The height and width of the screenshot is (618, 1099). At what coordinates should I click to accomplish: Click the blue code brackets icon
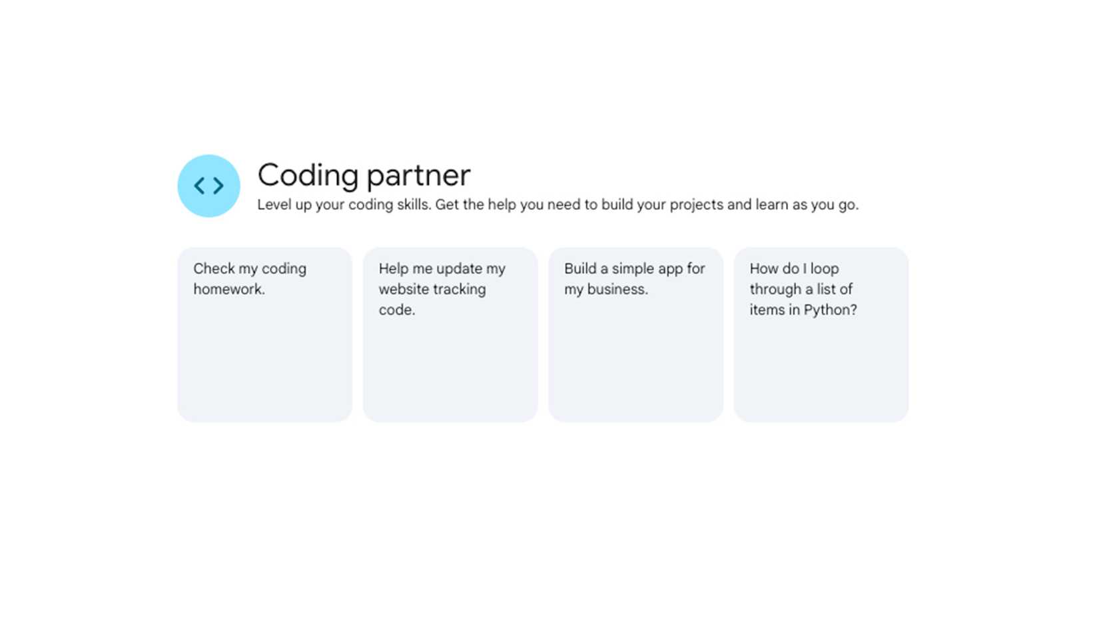[208, 186]
